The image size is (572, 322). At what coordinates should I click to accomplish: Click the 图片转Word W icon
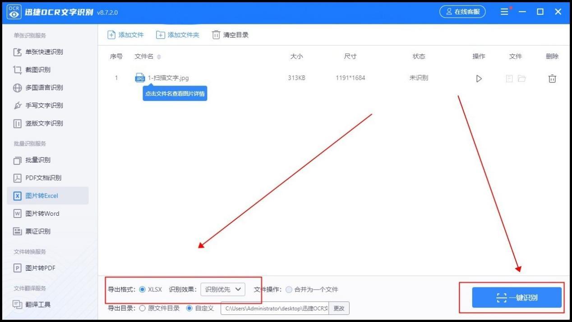(18, 213)
